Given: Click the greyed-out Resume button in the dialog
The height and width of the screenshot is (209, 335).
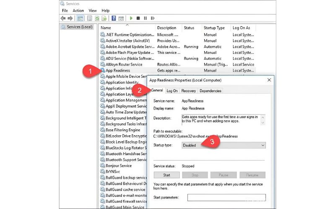Looking at the screenshot, I should pos(252,175).
